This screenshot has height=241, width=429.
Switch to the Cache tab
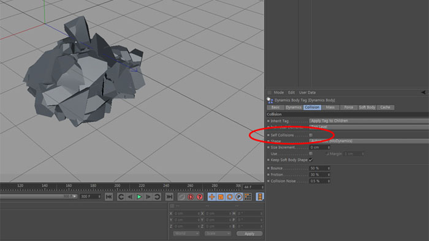[385, 107]
